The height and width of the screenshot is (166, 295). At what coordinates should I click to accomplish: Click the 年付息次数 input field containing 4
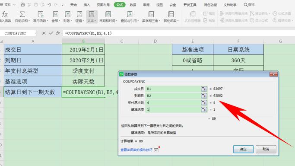coord(173,102)
